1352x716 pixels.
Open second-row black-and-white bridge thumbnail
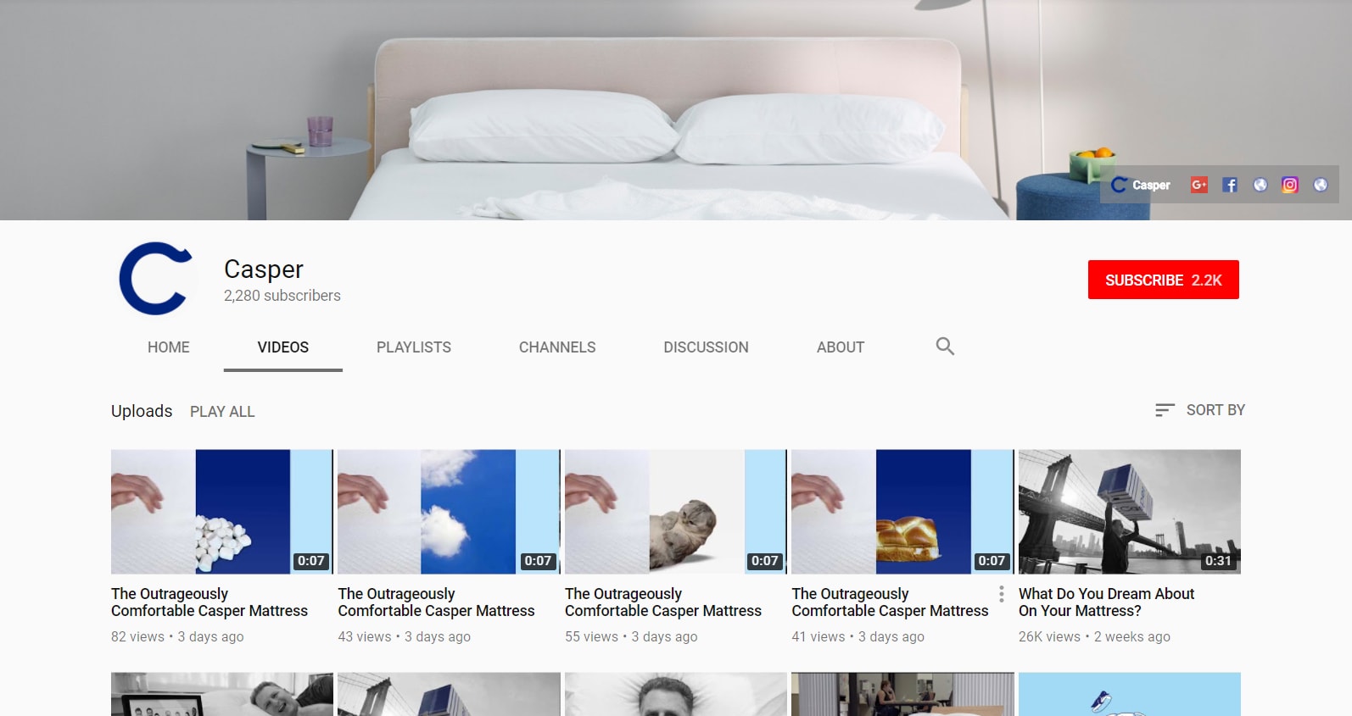tap(449, 694)
